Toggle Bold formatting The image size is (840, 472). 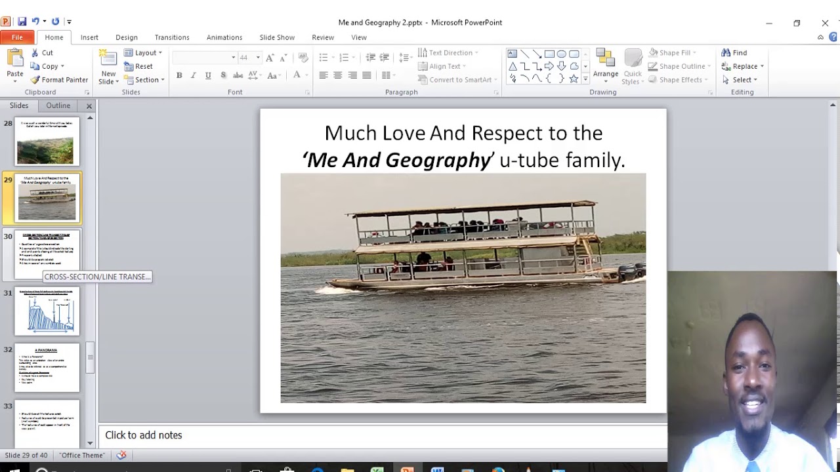coord(178,75)
